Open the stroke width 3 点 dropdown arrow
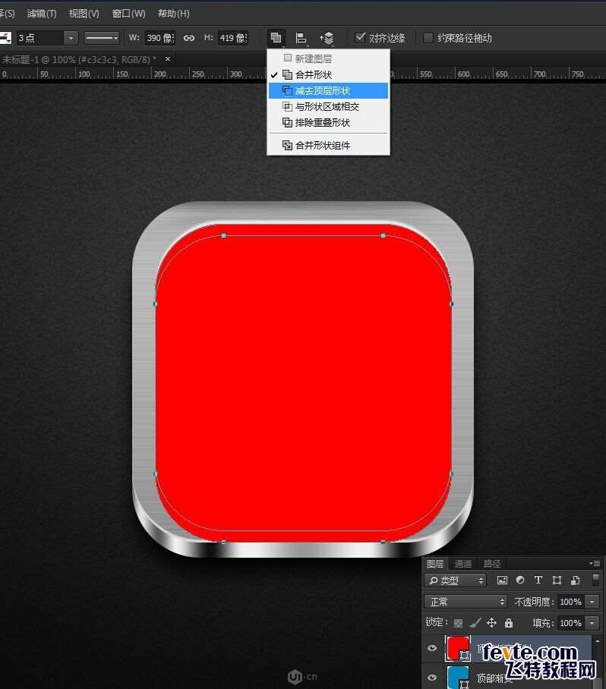 tap(71, 38)
